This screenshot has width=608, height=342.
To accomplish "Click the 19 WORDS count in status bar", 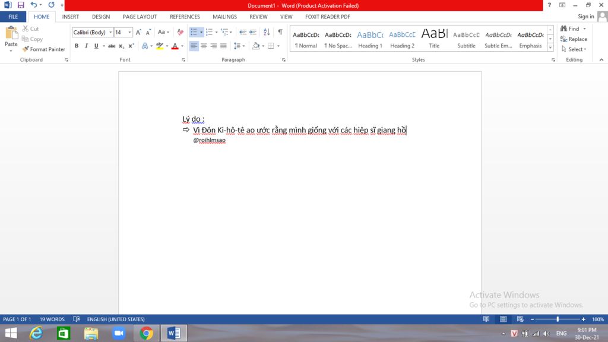I will click(52, 319).
